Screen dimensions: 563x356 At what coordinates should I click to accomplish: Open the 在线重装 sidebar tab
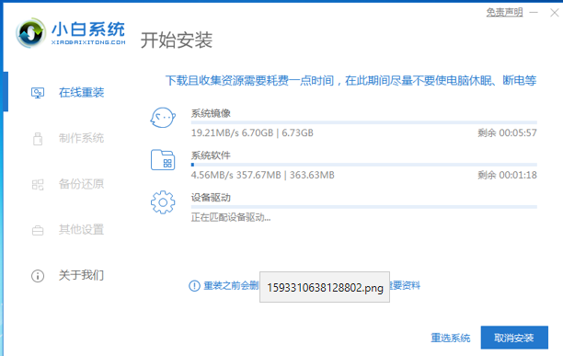click(82, 93)
